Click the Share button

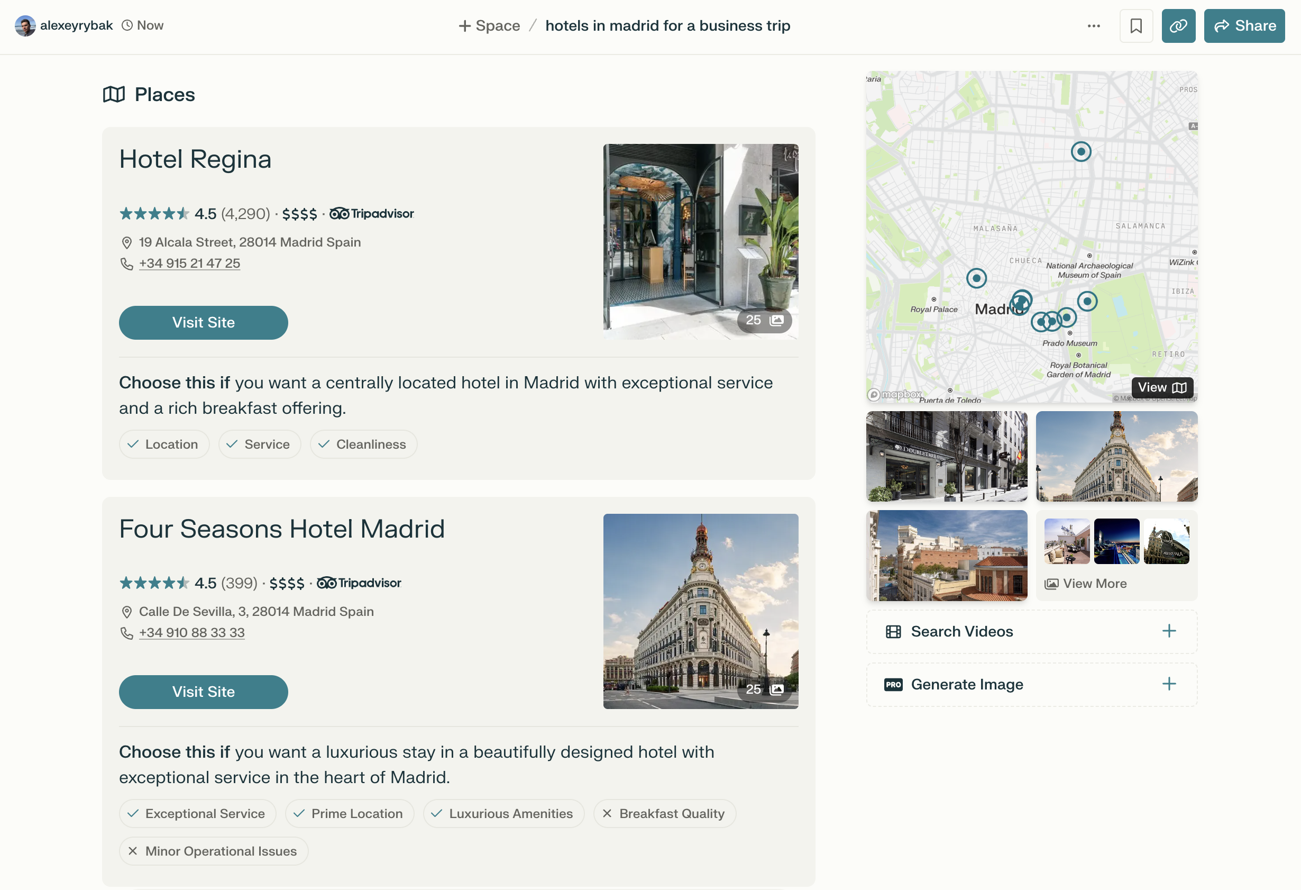[x=1244, y=26]
